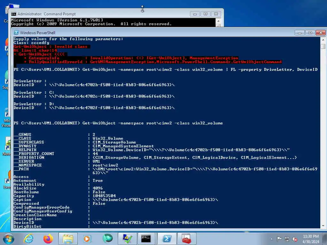The image size is (327, 245).
Task: Click the 'BootVolume' property name
Action: 26,192
